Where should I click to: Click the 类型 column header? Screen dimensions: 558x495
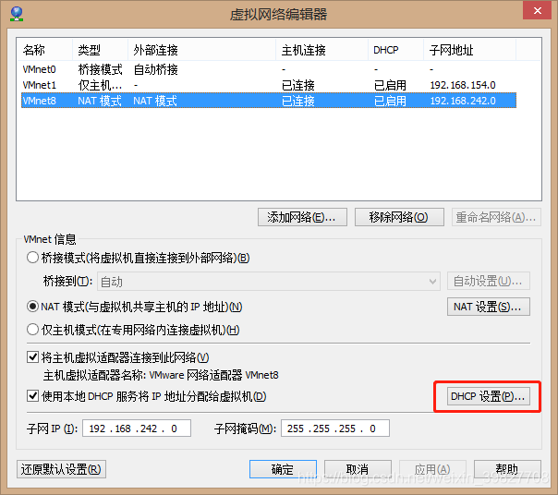click(101, 50)
